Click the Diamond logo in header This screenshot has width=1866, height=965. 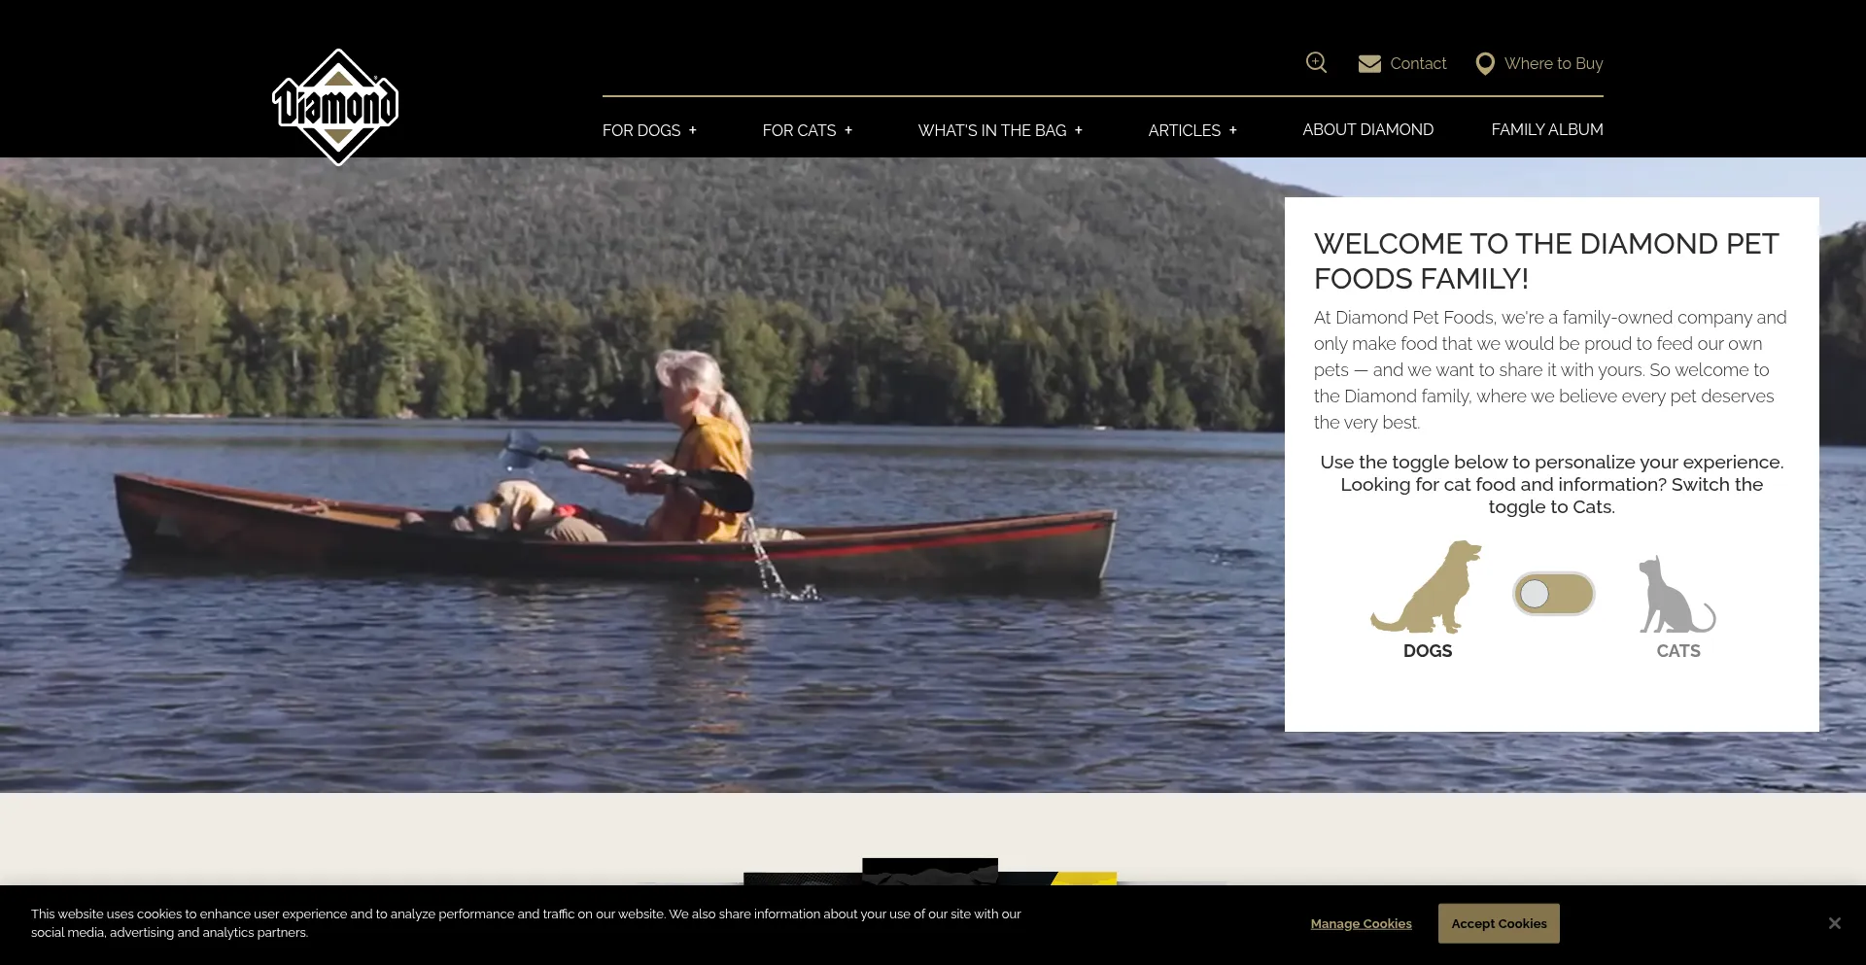tap(335, 107)
